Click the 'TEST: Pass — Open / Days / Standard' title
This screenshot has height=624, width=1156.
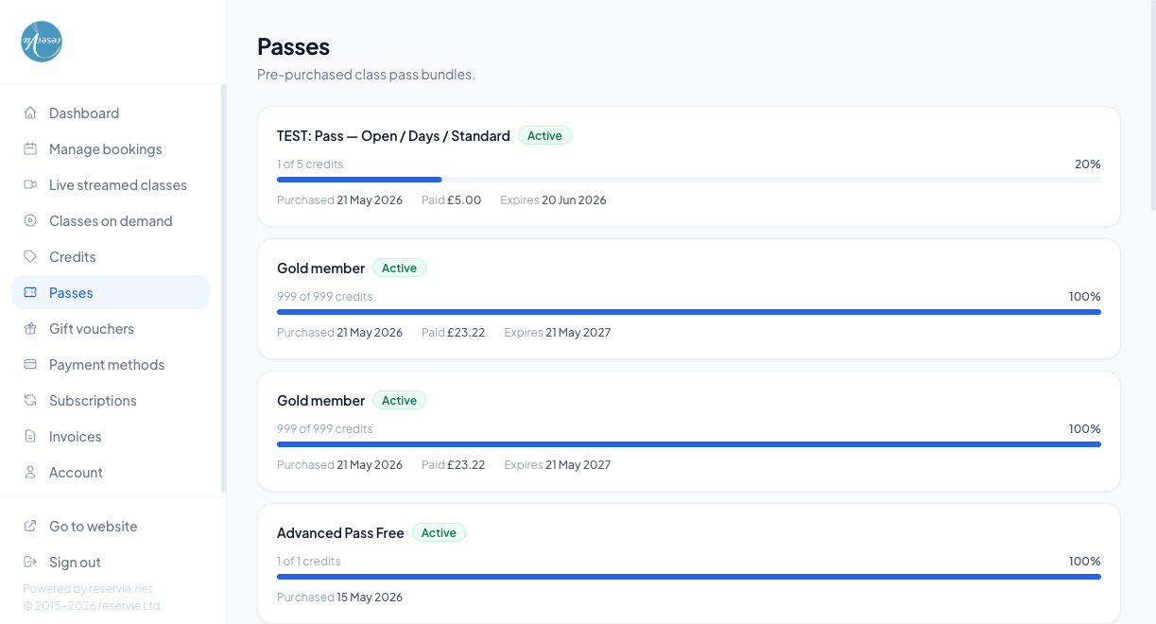[x=393, y=136]
